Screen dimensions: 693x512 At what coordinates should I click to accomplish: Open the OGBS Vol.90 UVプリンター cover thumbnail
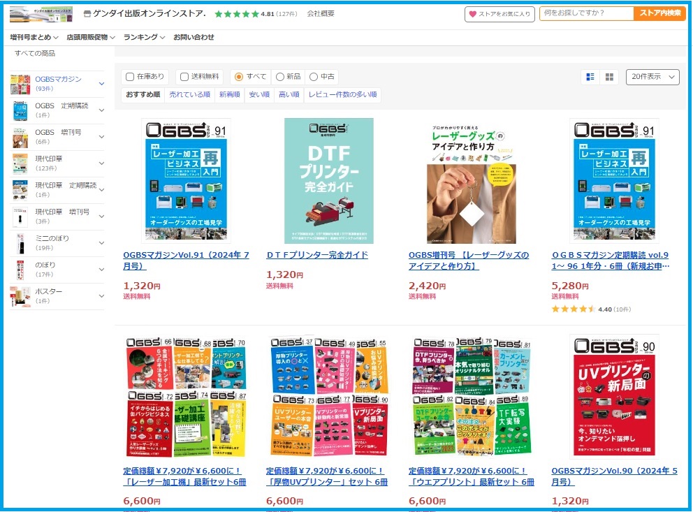614,397
